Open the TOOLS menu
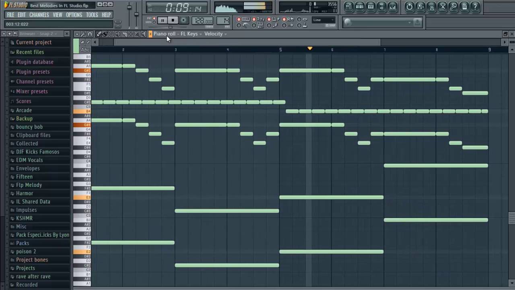Screen dimensions: 515x290 (x=92, y=15)
